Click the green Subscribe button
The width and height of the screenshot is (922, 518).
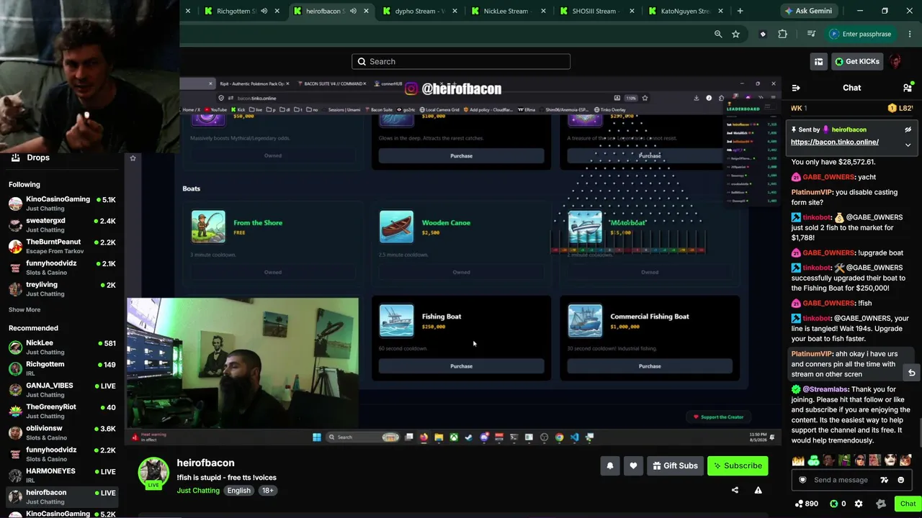(x=738, y=465)
